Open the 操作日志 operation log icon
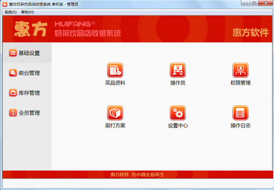The height and width of the screenshot is (190, 274). pyautogui.click(x=240, y=113)
